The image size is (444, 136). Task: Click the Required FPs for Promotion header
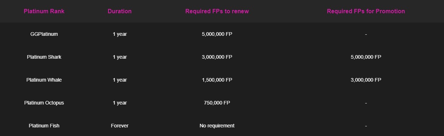[366, 11]
